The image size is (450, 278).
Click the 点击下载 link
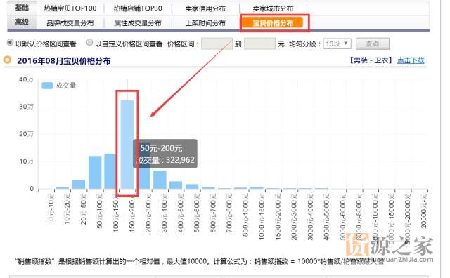point(411,60)
